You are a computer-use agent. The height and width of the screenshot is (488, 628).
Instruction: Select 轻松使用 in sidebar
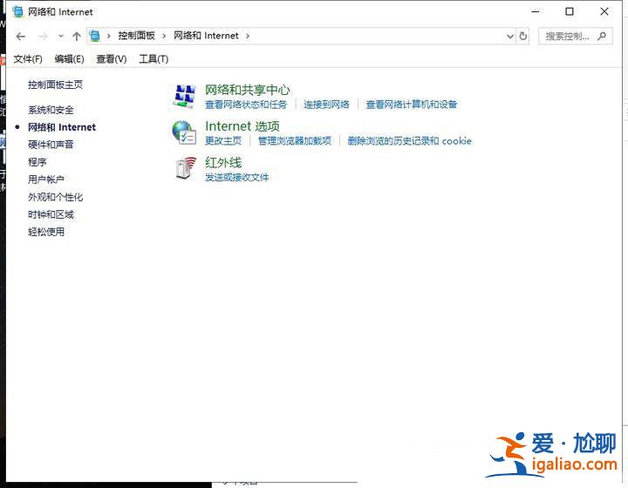point(46,232)
